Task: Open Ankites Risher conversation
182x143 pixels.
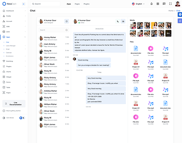Action: (54, 92)
